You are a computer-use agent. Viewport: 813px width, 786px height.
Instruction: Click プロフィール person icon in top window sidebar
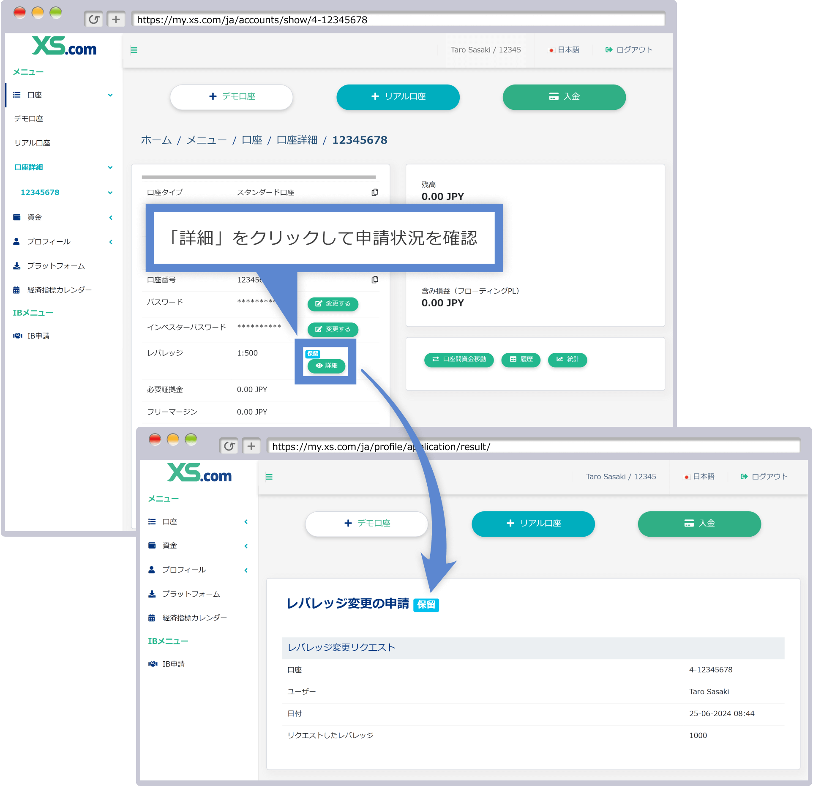coord(16,241)
